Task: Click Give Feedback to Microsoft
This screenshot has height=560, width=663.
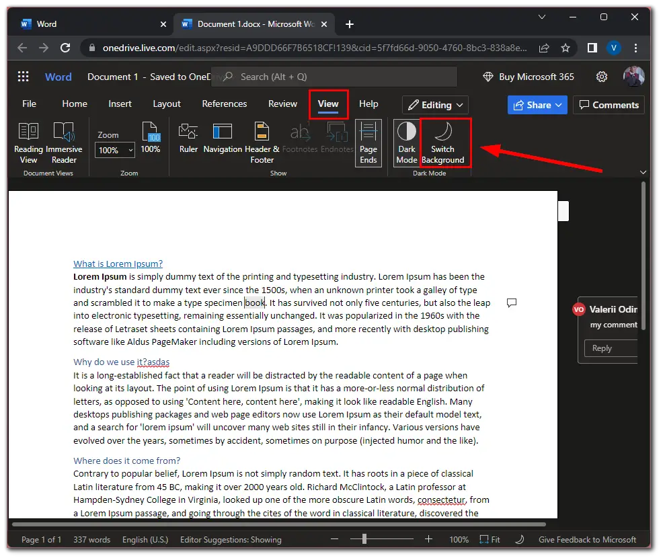Action: click(x=587, y=539)
